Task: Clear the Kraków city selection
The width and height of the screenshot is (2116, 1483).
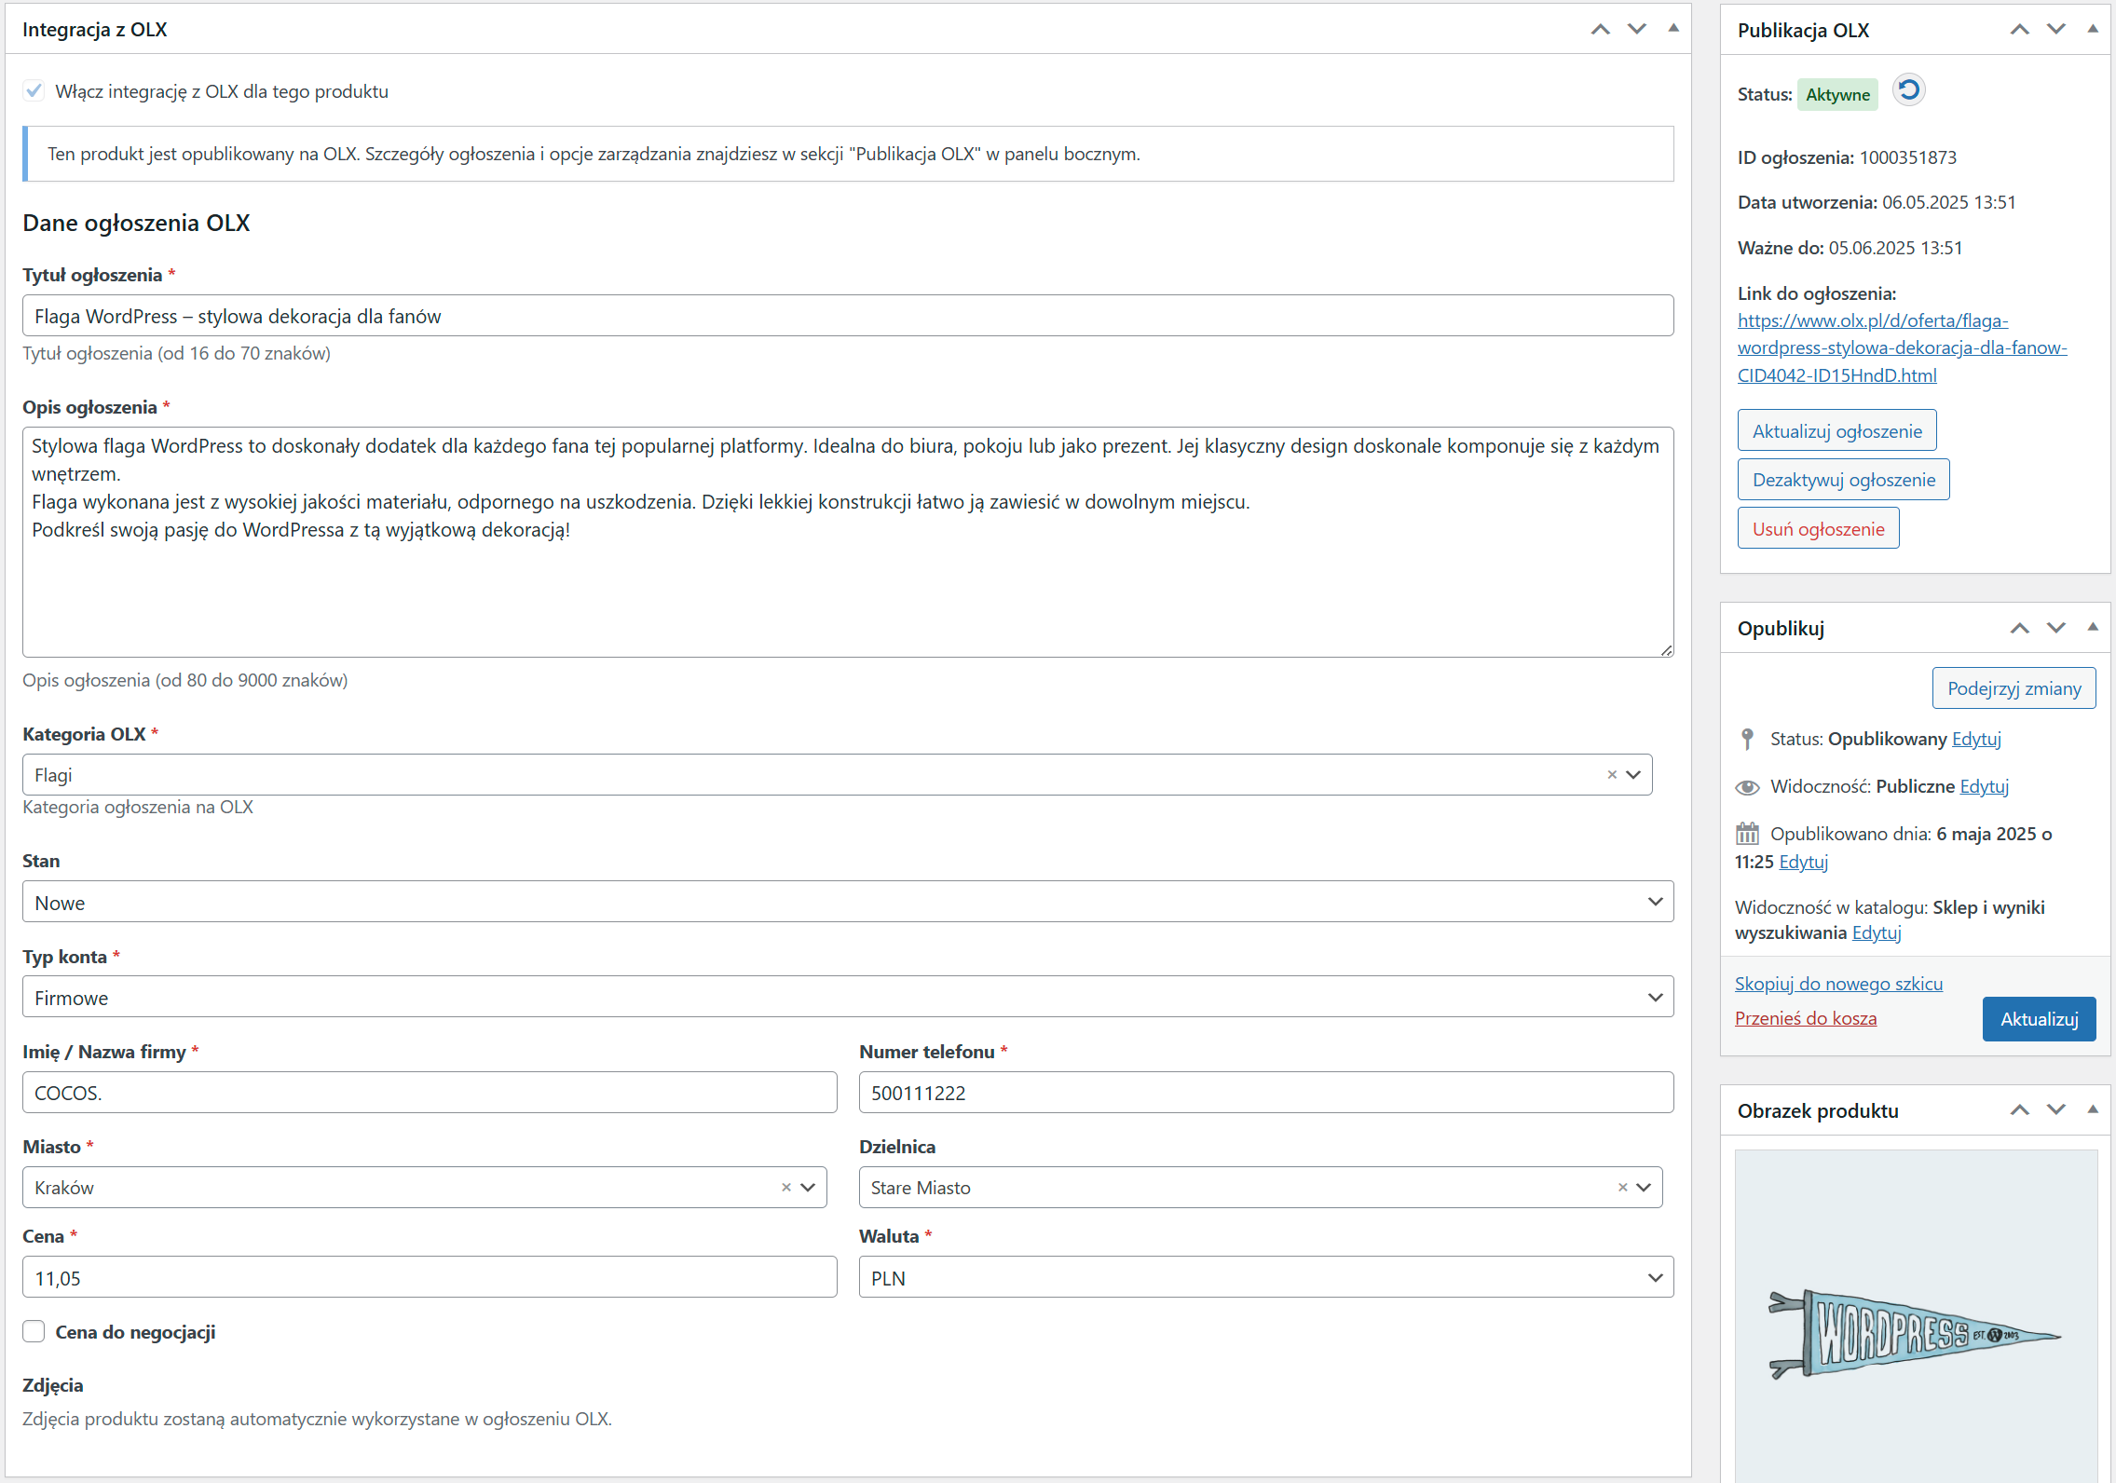Action: (x=785, y=1188)
